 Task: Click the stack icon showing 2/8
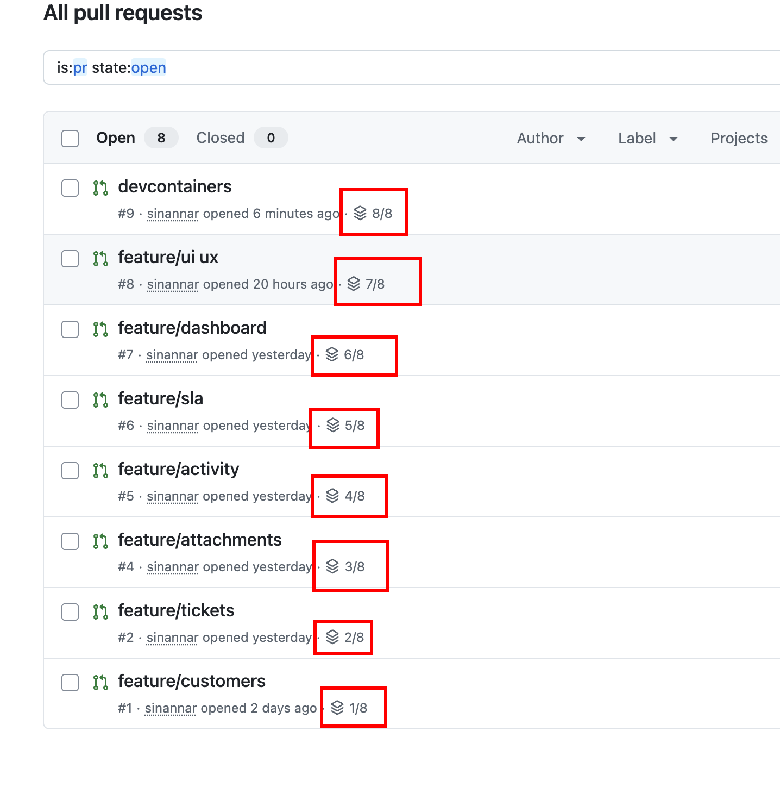tap(332, 637)
